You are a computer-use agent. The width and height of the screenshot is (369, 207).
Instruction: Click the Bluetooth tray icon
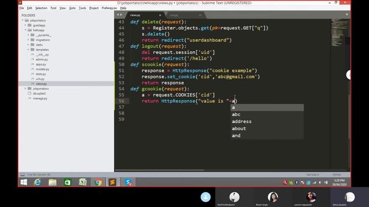296,182
